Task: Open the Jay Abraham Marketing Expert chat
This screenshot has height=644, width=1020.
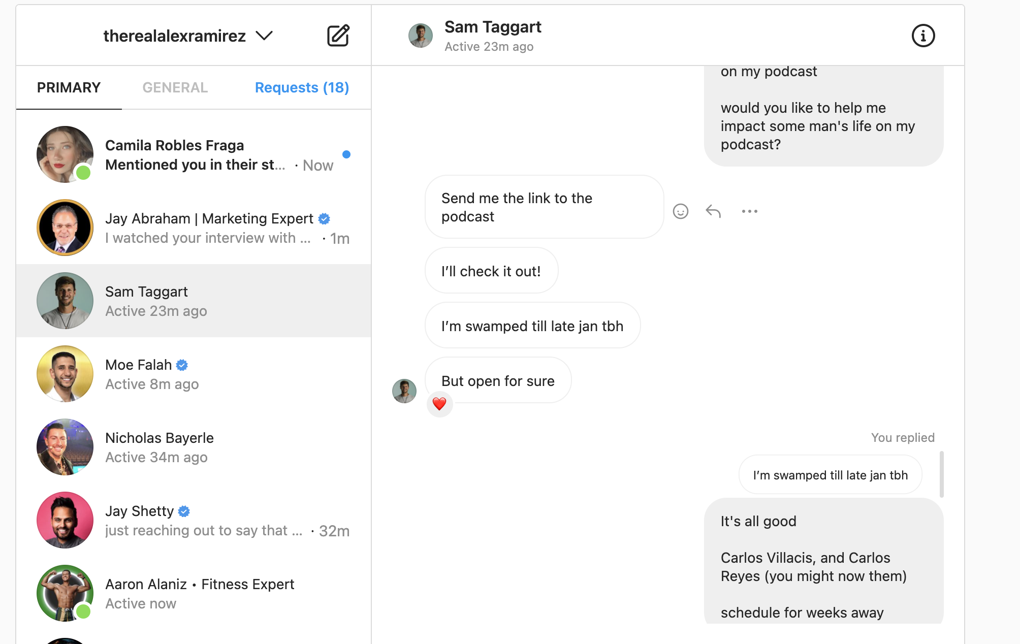Action: pyautogui.click(x=194, y=228)
